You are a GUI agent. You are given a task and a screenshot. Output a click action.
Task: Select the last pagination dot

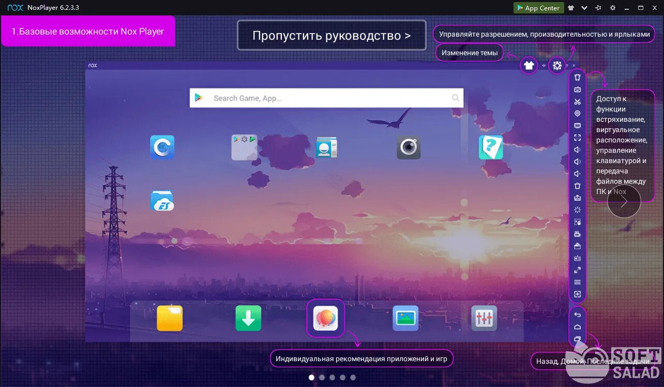point(353,377)
